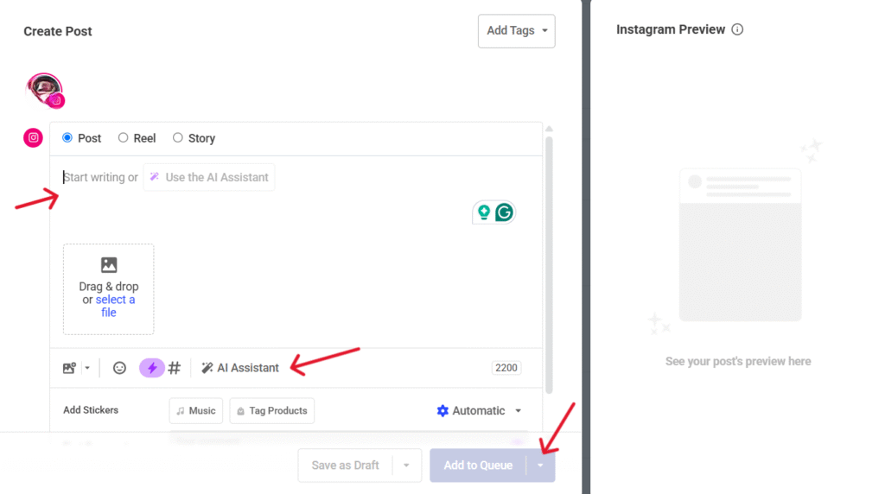
Task: Click the Instagram Preview info icon
Action: click(x=737, y=29)
